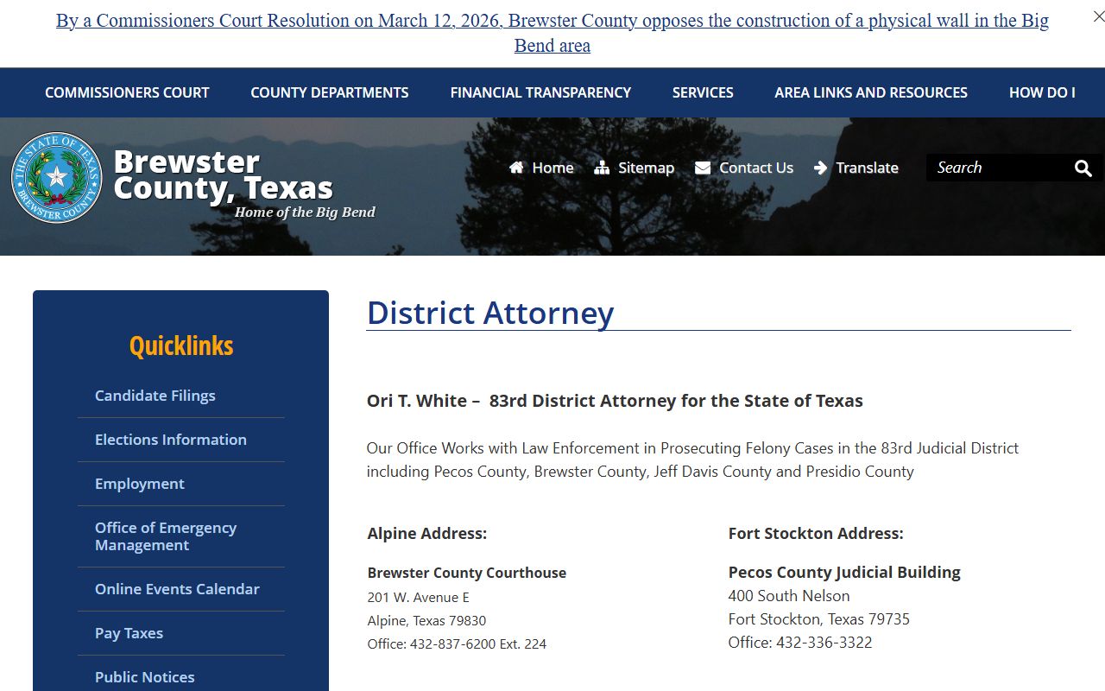The image size is (1105, 691).
Task: Click the Alpine Address heading
Action: [427, 534]
